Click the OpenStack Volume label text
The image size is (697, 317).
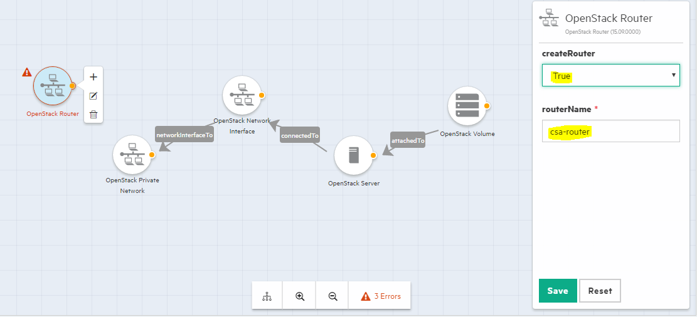pyautogui.click(x=467, y=133)
